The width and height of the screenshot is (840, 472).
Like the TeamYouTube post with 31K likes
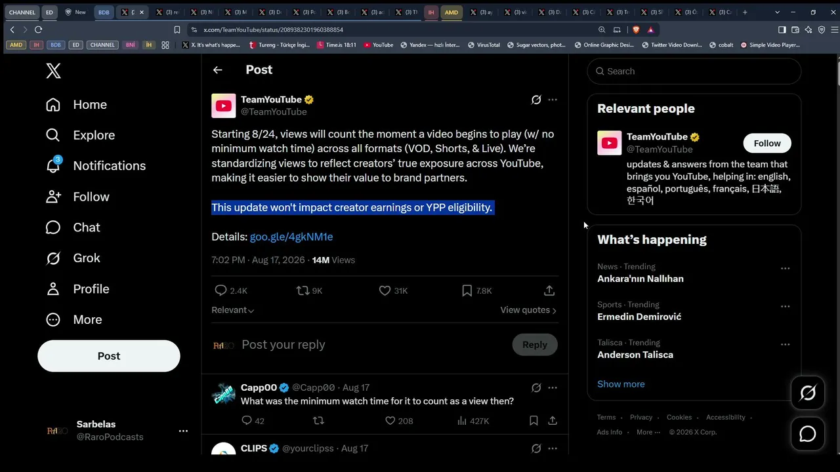tap(393, 290)
